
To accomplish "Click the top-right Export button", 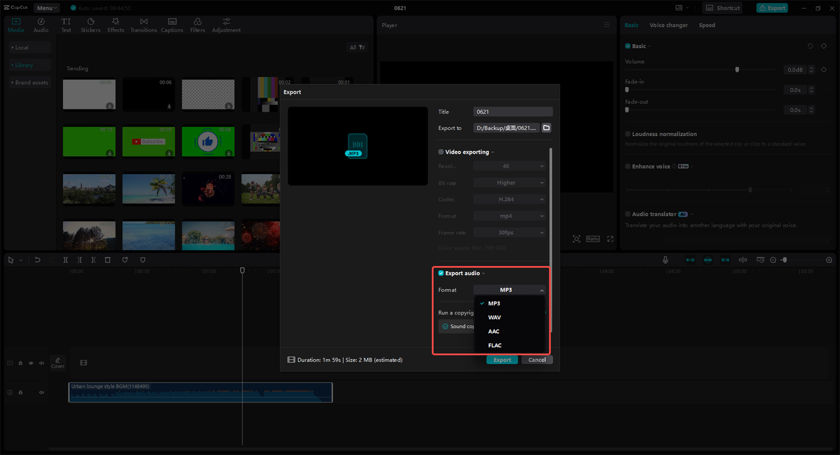I will click(x=772, y=8).
